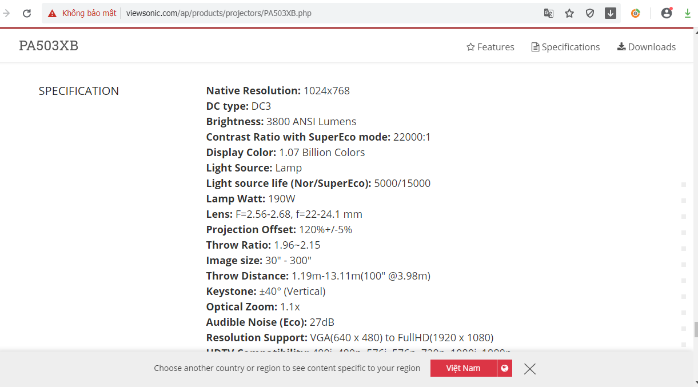Image resolution: width=698 pixels, height=387 pixels.
Task: Dismiss the region selection banner
Action: (x=530, y=369)
